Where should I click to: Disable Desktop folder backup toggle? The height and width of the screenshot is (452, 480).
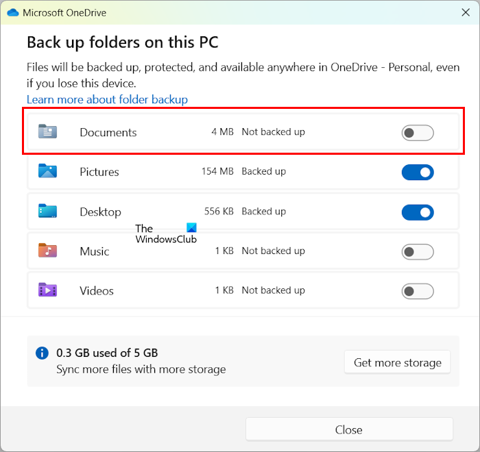pos(418,212)
